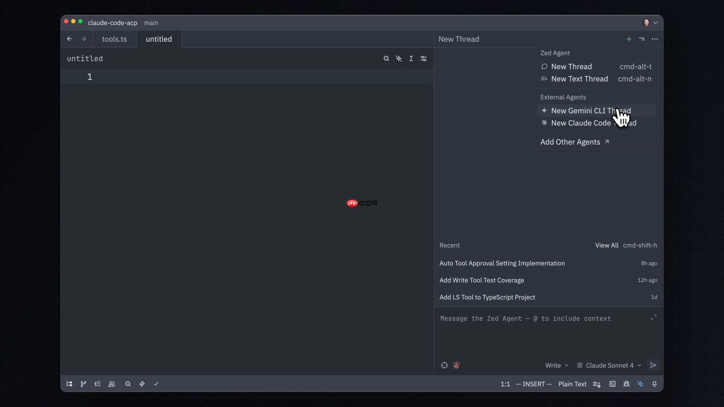The height and width of the screenshot is (407, 724).
Task: Open the Claude Sonnet 4 model selector
Action: tap(609, 365)
